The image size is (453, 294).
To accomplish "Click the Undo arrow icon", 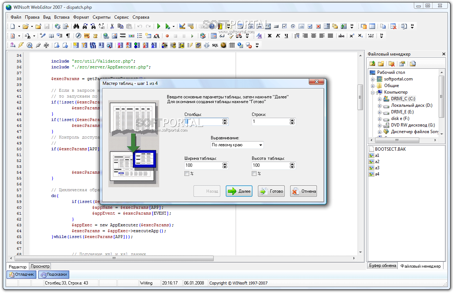I will coord(140,26).
